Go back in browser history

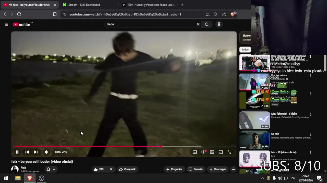pyautogui.click(x=5, y=14)
